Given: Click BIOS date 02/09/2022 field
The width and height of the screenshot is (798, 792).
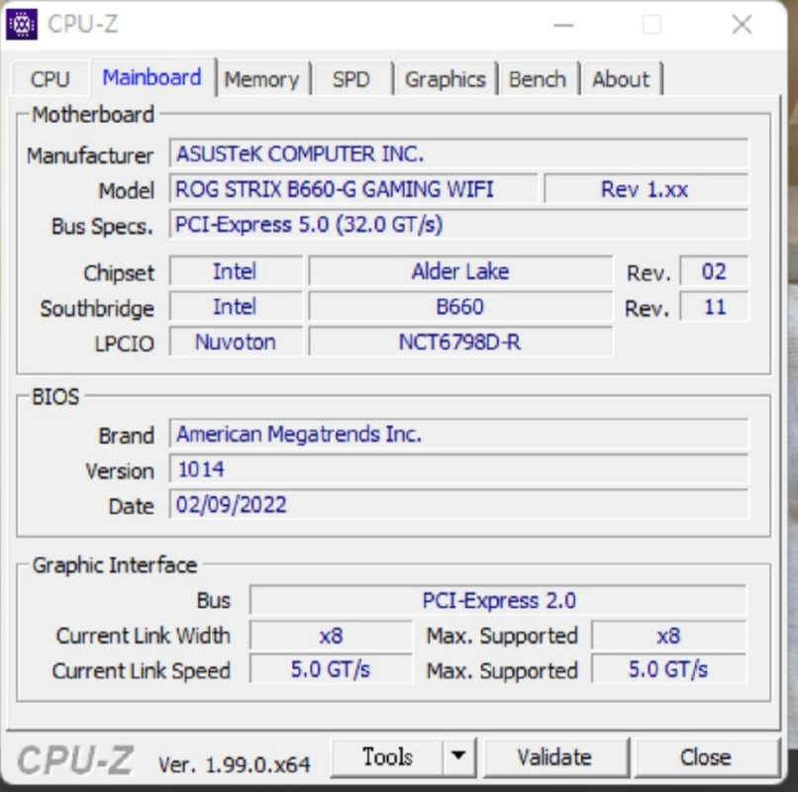Looking at the screenshot, I should 458,505.
